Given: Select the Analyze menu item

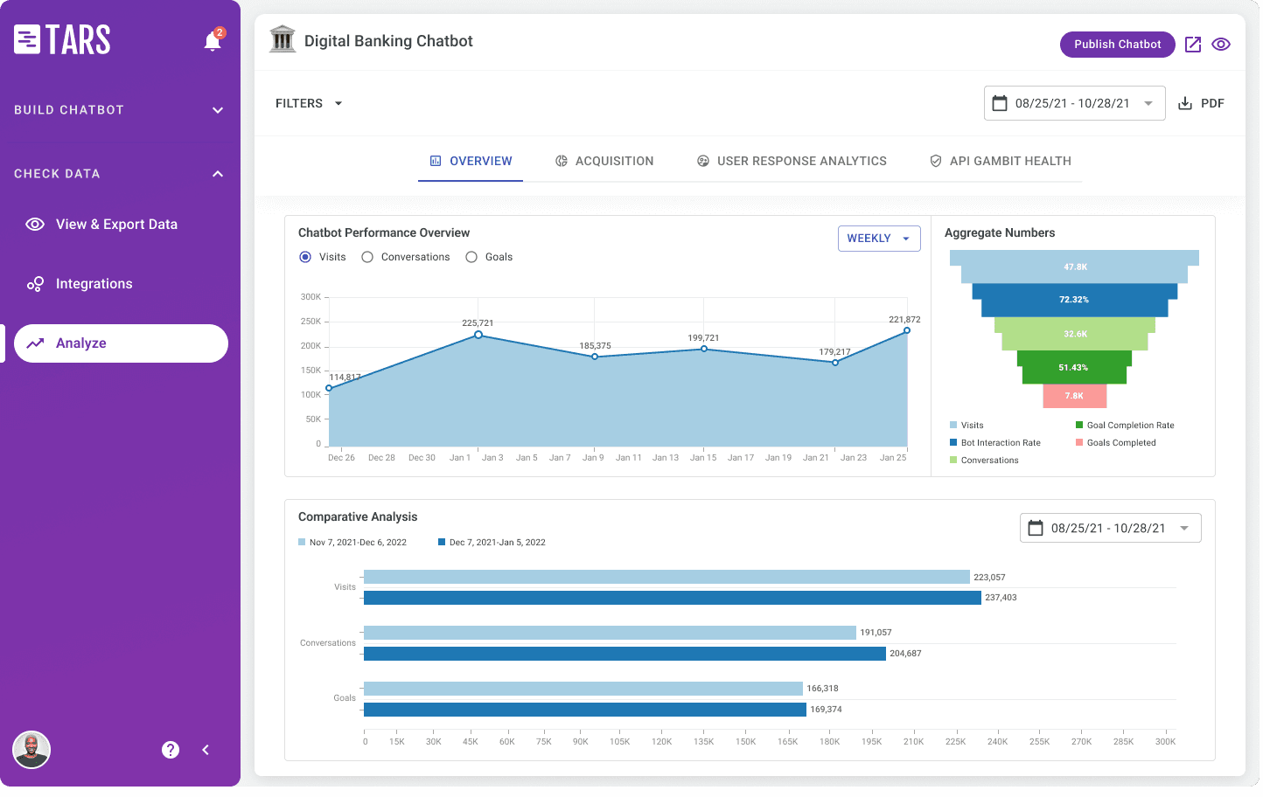Looking at the screenshot, I should click(121, 344).
